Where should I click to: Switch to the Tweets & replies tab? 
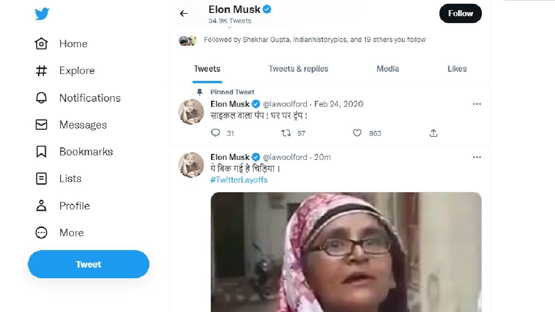(298, 68)
